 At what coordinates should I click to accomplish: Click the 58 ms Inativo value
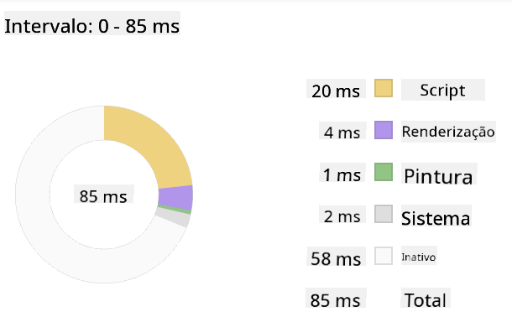[336, 257]
